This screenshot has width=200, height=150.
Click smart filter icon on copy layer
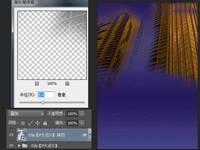coord(84,135)
